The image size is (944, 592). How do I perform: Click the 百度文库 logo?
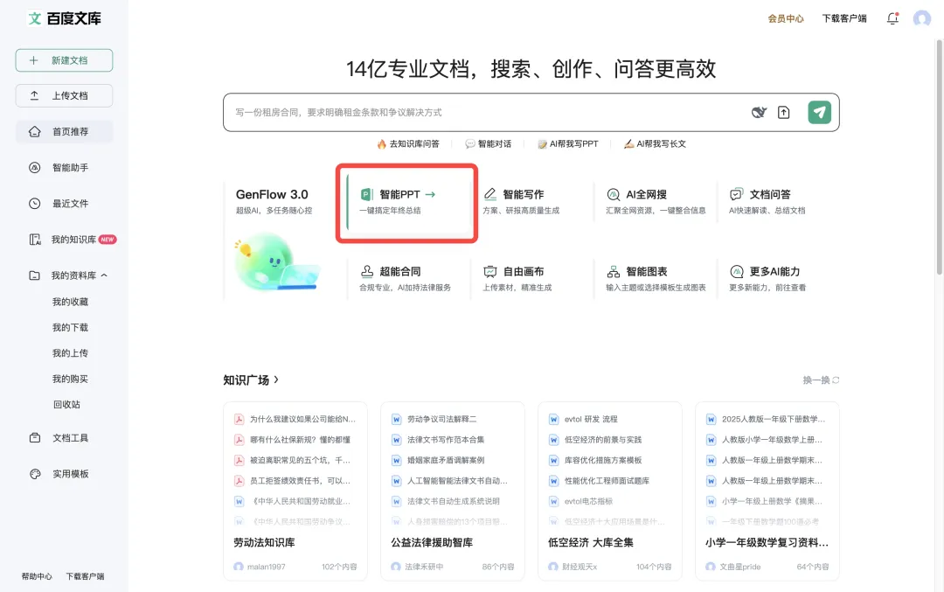pyautogui.click(x=65, y=18)
